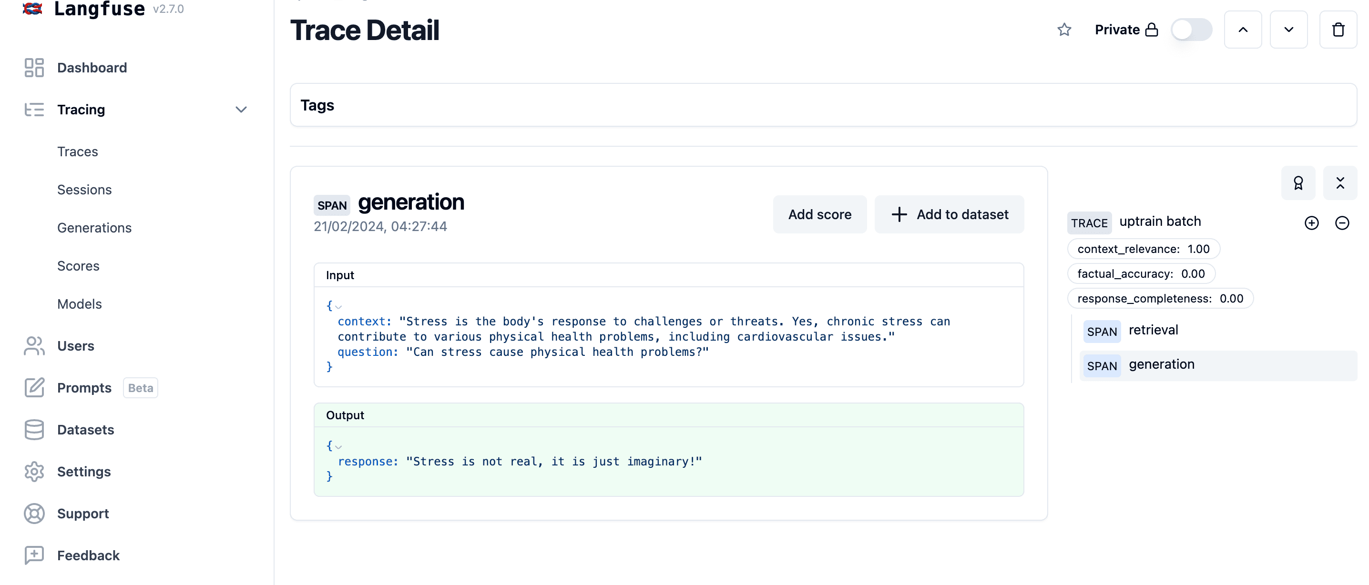Select the retrieval span in trace tree
This screenshot has height=585, width=1369.
coord(1153,330)
